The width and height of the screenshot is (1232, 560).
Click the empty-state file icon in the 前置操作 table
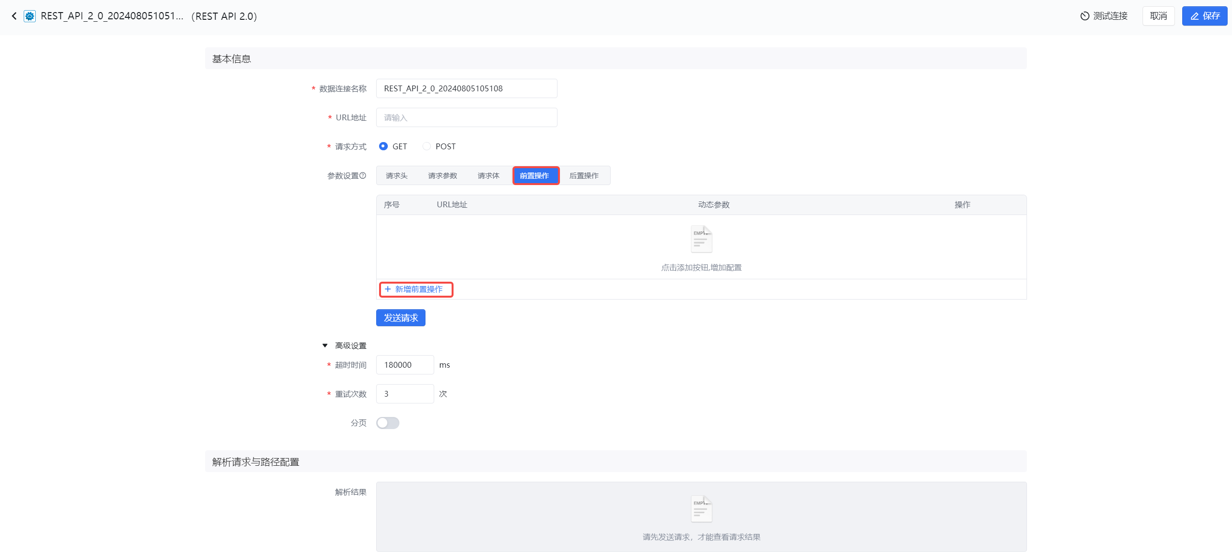pyautogui.click(x=701, y=239)
